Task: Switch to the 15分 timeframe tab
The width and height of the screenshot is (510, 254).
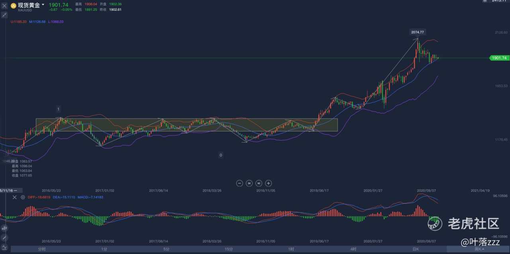Action: point(229,249)
